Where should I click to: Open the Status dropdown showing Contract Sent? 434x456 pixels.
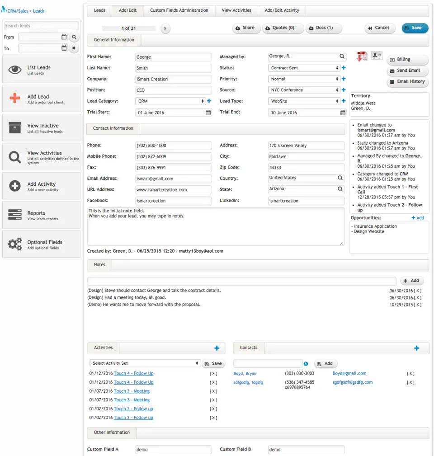304,68
